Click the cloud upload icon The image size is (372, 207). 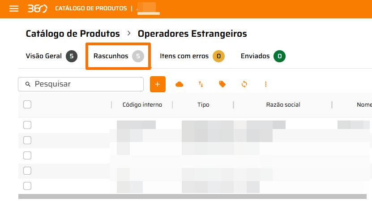180,84
